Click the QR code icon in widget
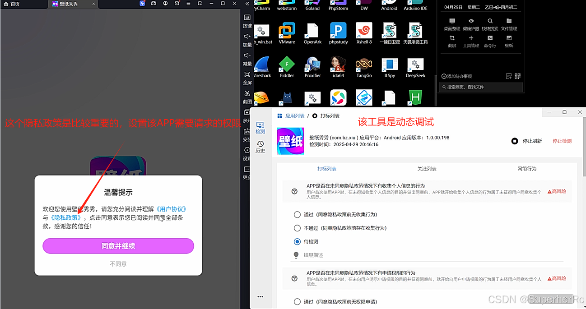 pos(517,76)
